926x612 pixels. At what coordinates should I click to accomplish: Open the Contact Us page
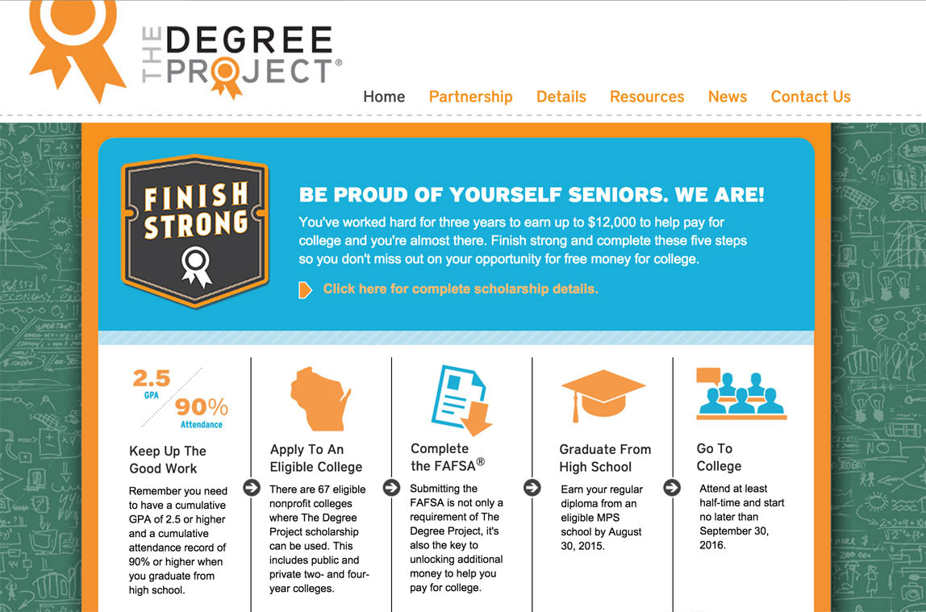pyautogui.click(x=811, y=97)
